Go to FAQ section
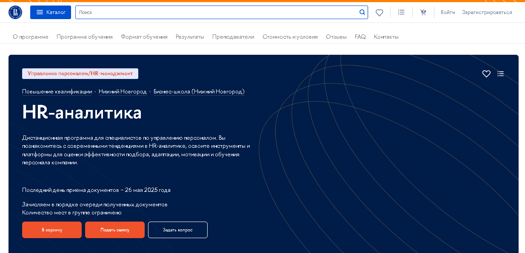525x253 pixels. point(360,37)
